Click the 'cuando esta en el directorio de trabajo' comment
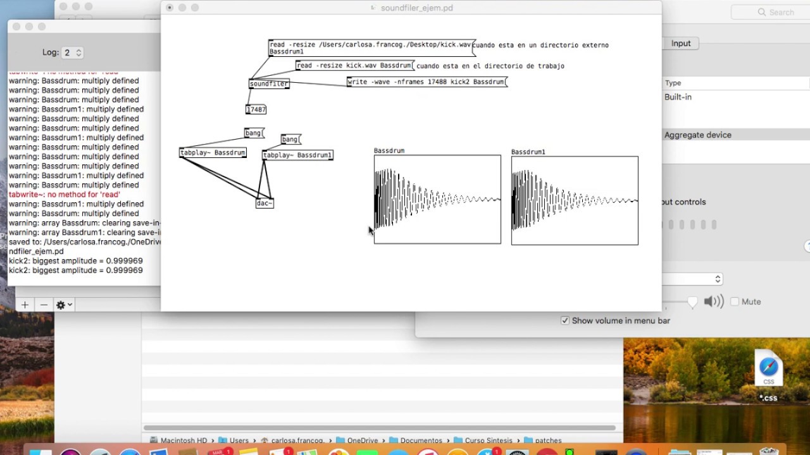This screenshot has width=810, height=455. click(x=490, y=66)
